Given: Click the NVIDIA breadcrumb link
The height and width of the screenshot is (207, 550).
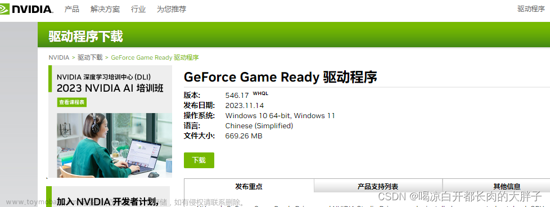Looking at the screenshot, I should [58, 57].
